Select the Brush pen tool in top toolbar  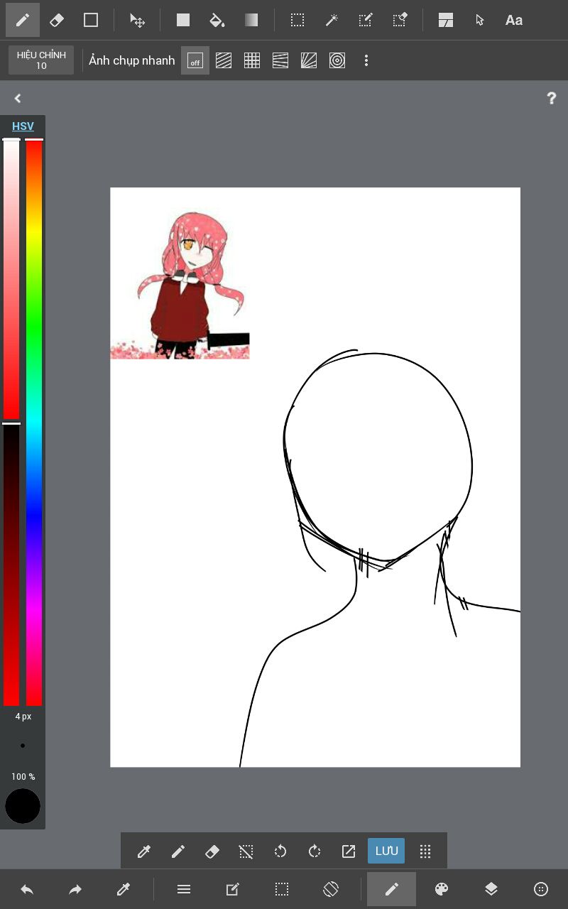[x=23, y=20]
